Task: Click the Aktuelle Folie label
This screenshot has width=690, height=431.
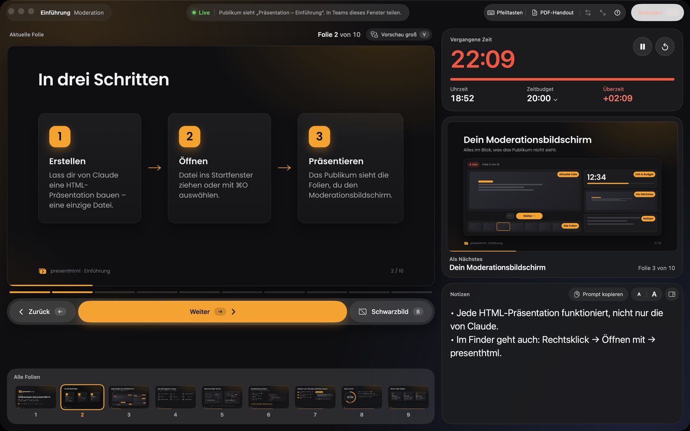Action: pos(27,34)
